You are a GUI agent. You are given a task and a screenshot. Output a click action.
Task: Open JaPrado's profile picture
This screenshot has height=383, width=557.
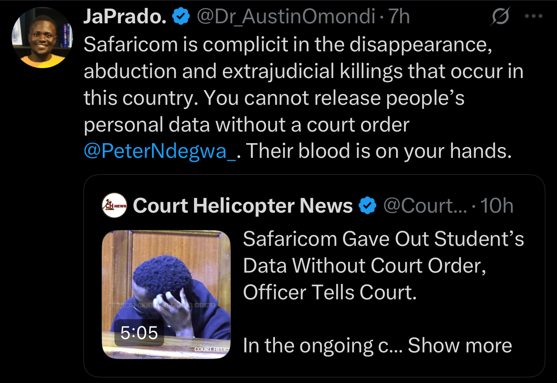pos(42,38)
